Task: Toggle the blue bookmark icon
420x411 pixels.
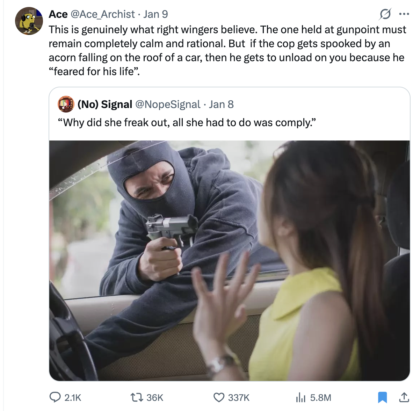Action: point(382,397)
